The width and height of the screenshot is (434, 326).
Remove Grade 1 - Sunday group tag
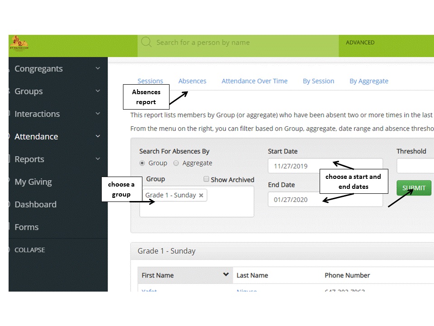coord(201,195)
